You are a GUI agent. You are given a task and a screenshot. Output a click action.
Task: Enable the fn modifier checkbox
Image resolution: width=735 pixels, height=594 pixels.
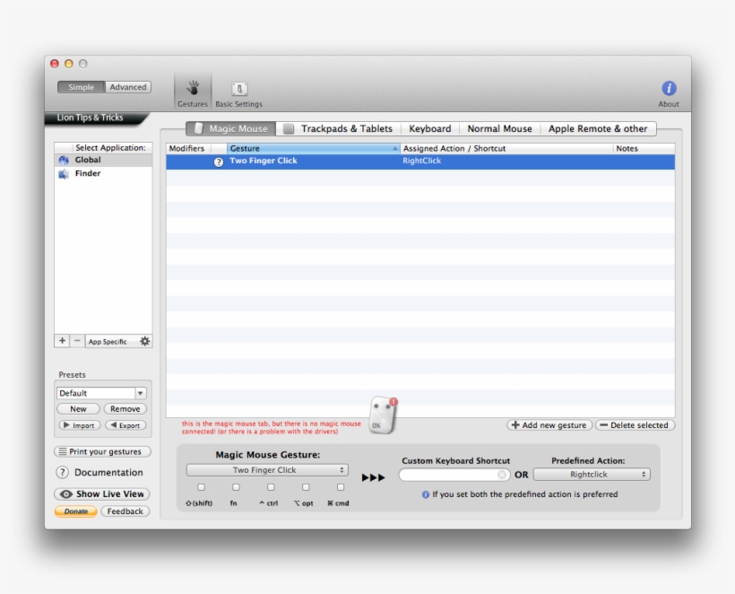click(237, 487)
